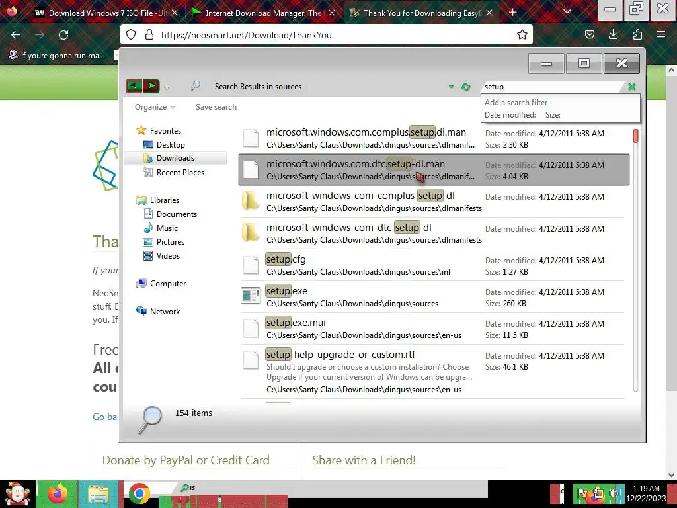Viewport: 677px width, 508px height.
Task: Bookmark page with star icon
Action: pos(522,35)
